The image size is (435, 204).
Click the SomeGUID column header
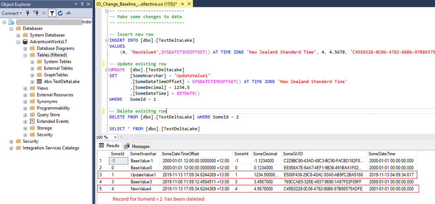pos(324,154)
